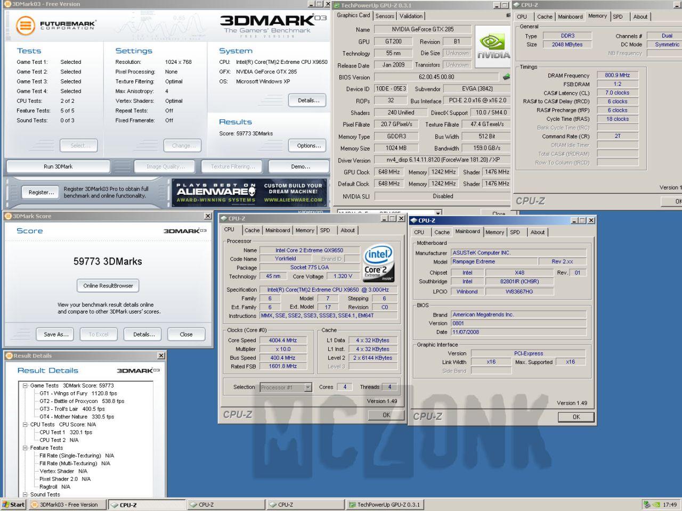Screen dimensions: 682x511
Task: Open the SPD tab in CPU-Z memory window
Action: 618,17
